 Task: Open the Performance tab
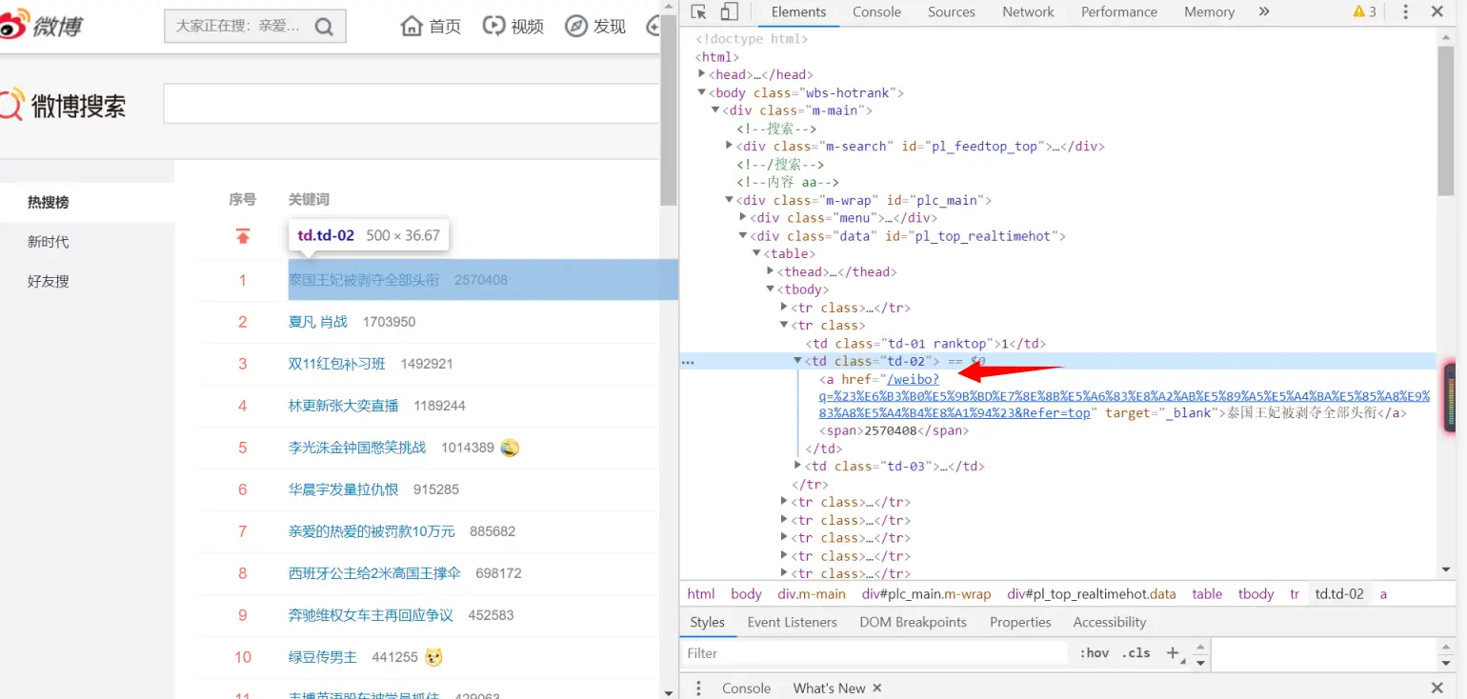(1118, 12)
